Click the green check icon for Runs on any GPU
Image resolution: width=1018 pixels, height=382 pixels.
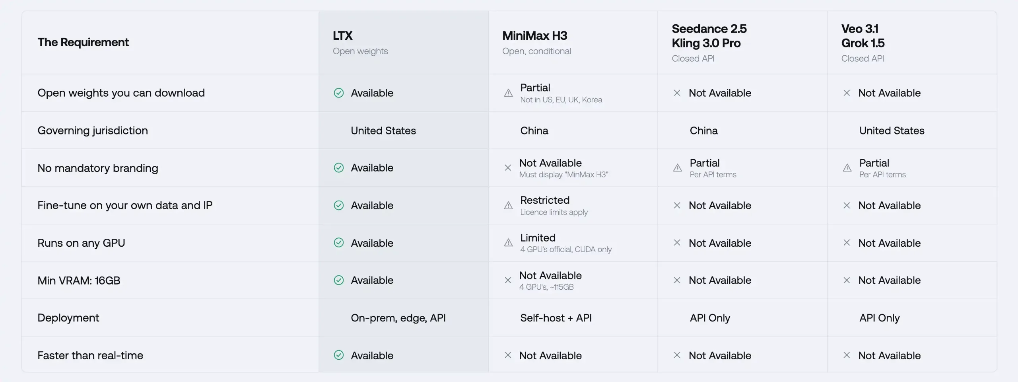click(x=339, y=243)
